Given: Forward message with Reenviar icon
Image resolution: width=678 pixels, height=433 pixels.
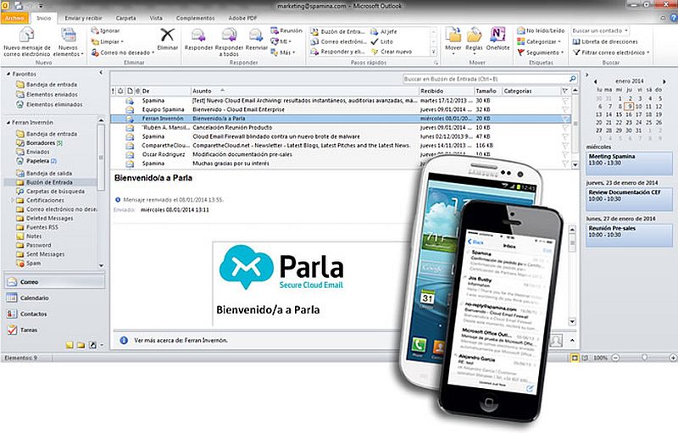Looking at the screenshot, I should point(257,39).
